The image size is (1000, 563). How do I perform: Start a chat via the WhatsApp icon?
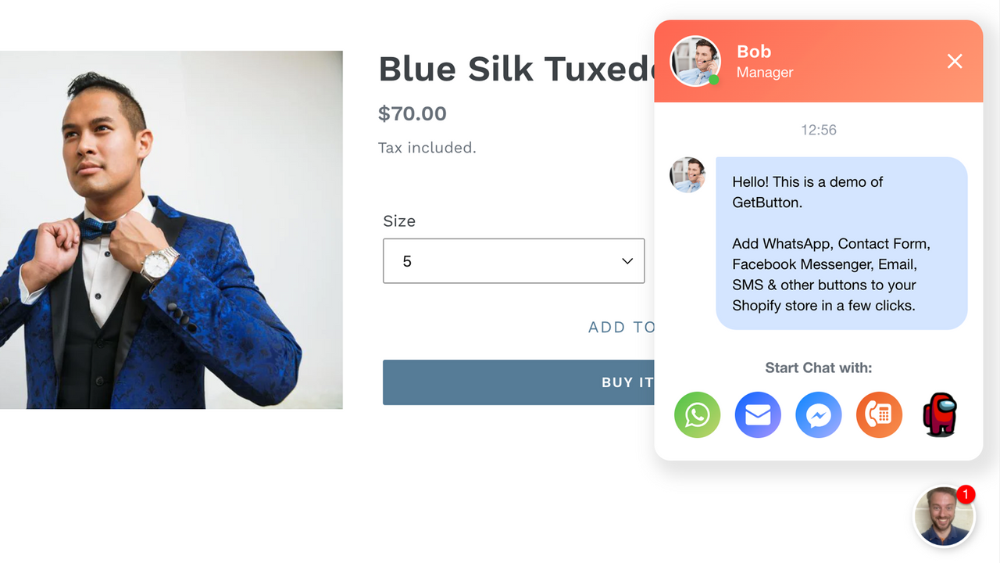pyautogui.click(x=697, y=414)
